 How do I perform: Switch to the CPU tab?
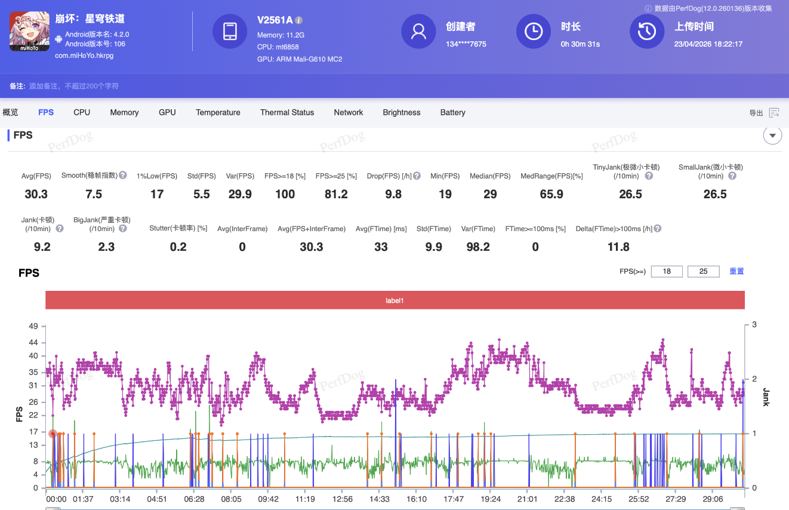pyautogui.click(x=82, y=112)
